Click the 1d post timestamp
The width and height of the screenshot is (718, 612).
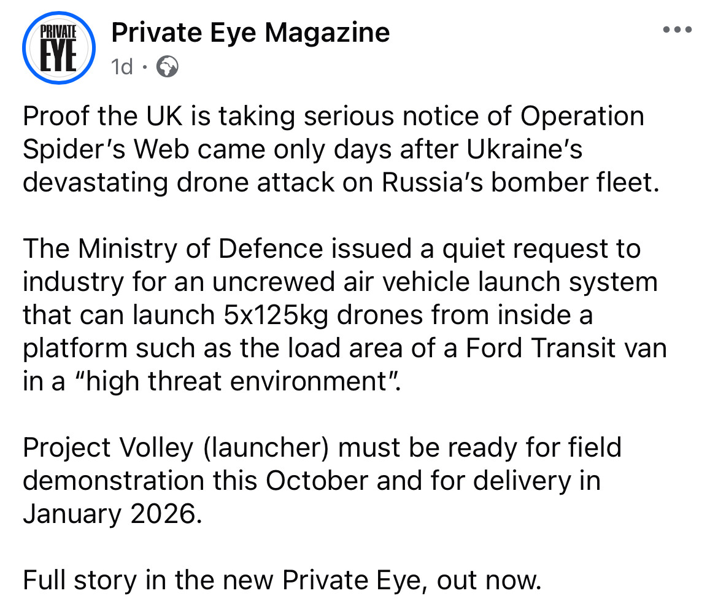[122, 67]
